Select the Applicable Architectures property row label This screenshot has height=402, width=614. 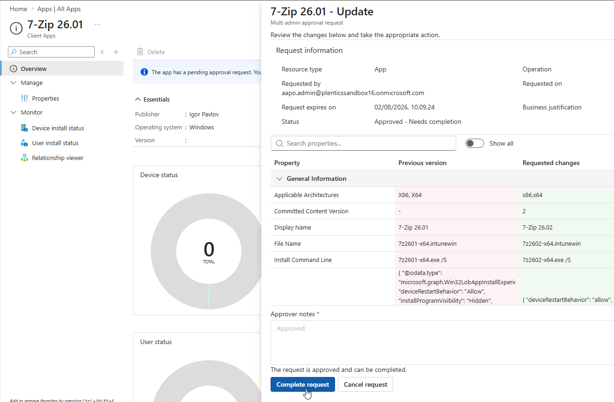(x=306, y=195)
